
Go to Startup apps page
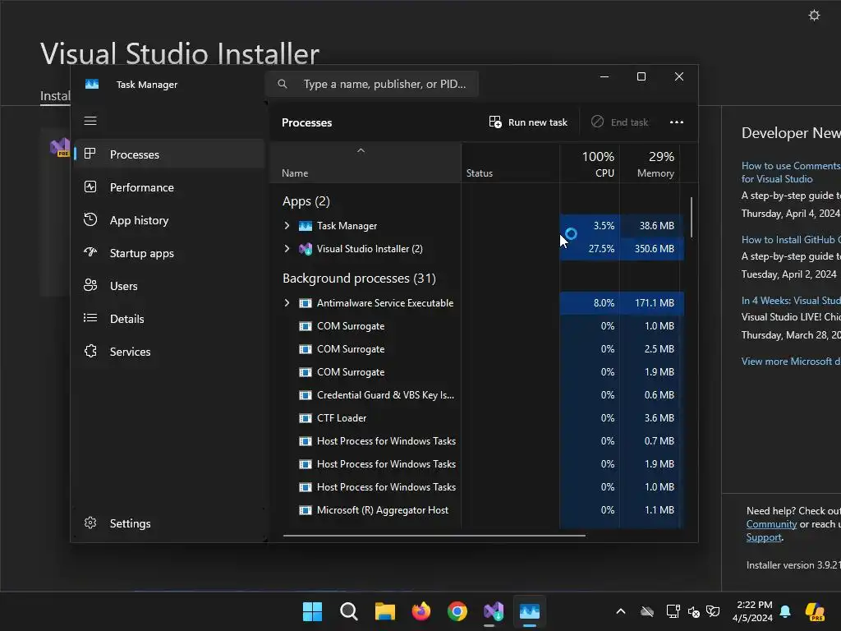169,253
